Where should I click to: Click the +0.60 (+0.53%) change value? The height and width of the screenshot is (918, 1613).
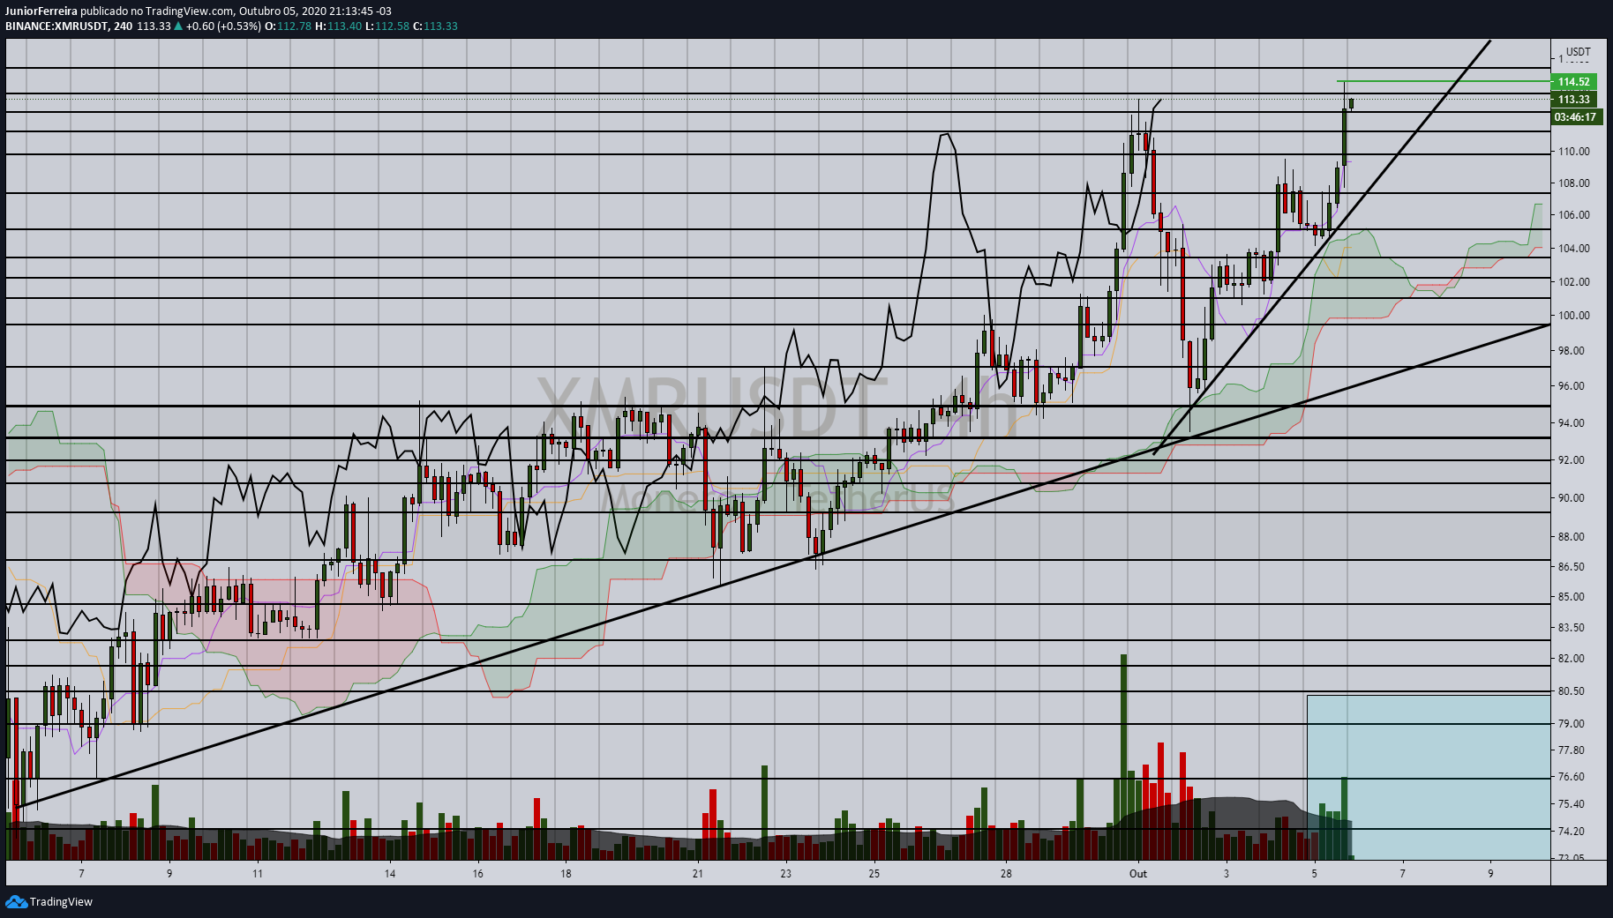223,26
